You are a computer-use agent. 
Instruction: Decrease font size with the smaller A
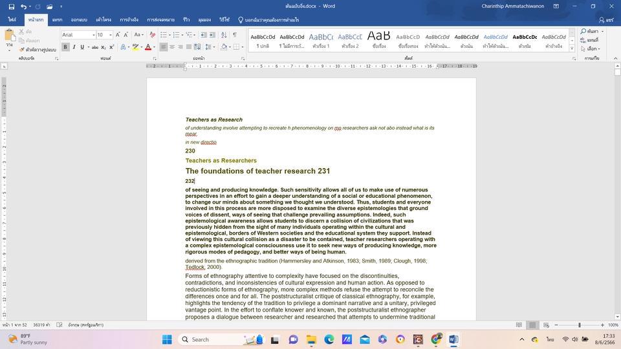pos(126,35)
